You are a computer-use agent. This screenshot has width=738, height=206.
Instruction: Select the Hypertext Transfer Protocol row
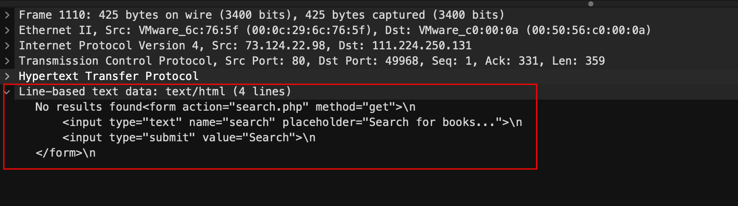click(108, 76)
